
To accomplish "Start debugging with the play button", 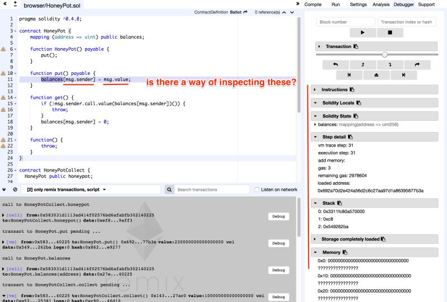I will (x=362, y=32).
